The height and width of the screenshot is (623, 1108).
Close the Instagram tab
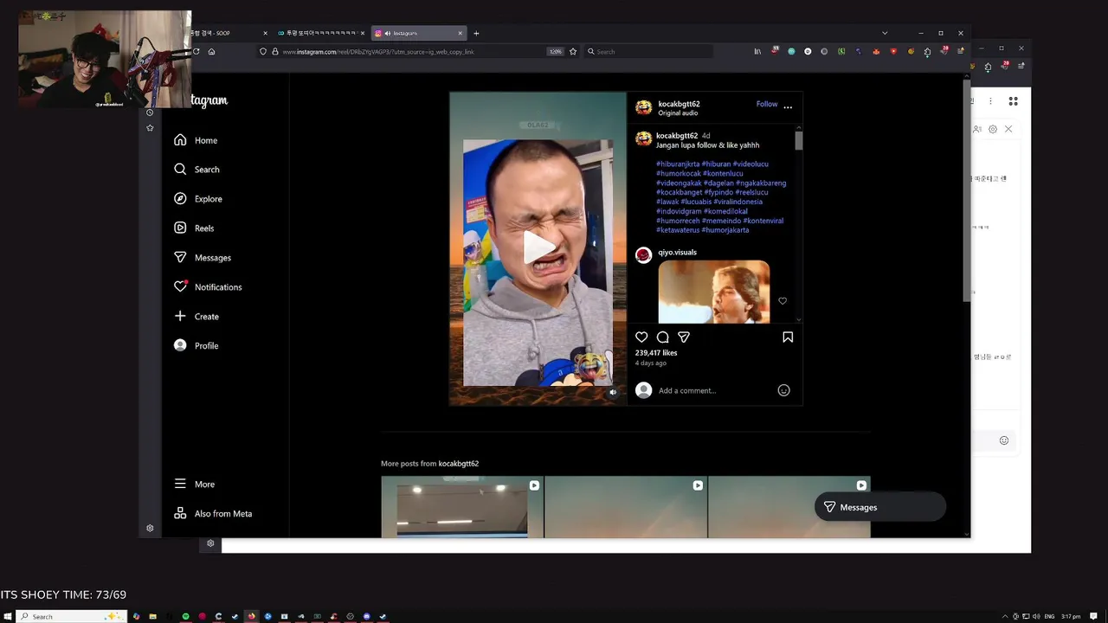point(461,33)
